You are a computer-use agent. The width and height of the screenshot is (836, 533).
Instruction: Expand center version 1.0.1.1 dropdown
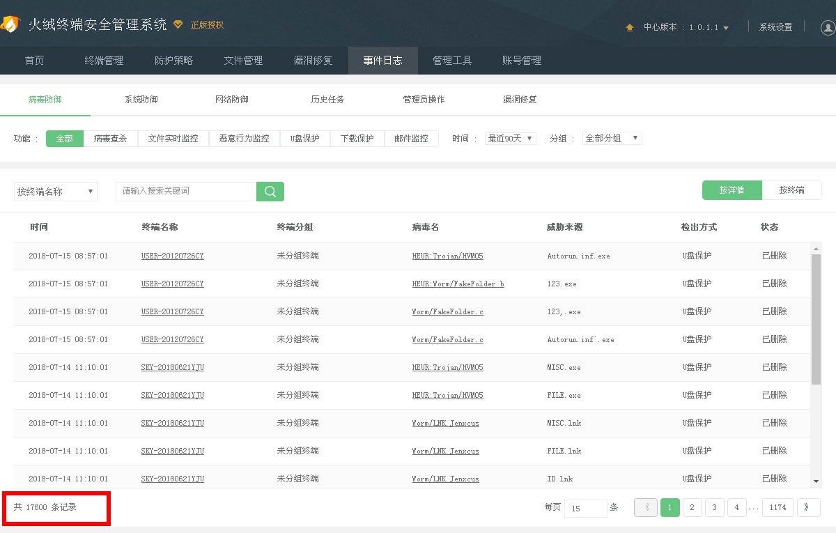725,28
